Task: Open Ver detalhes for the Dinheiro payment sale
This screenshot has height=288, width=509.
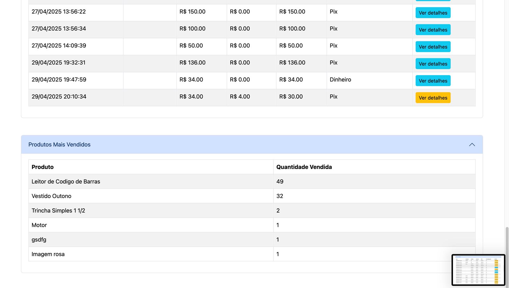Action: tap(433, 81)
